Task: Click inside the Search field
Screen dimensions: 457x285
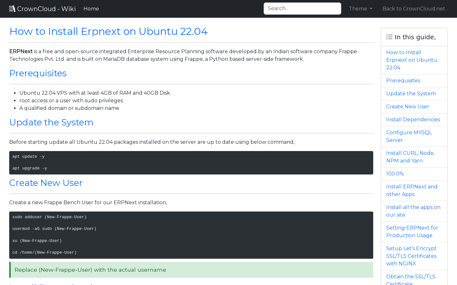Action: click(x=302, y=8)
